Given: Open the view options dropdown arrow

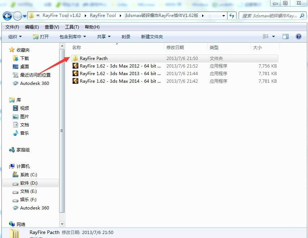Looking at the screenshot, I should (273, 36).
